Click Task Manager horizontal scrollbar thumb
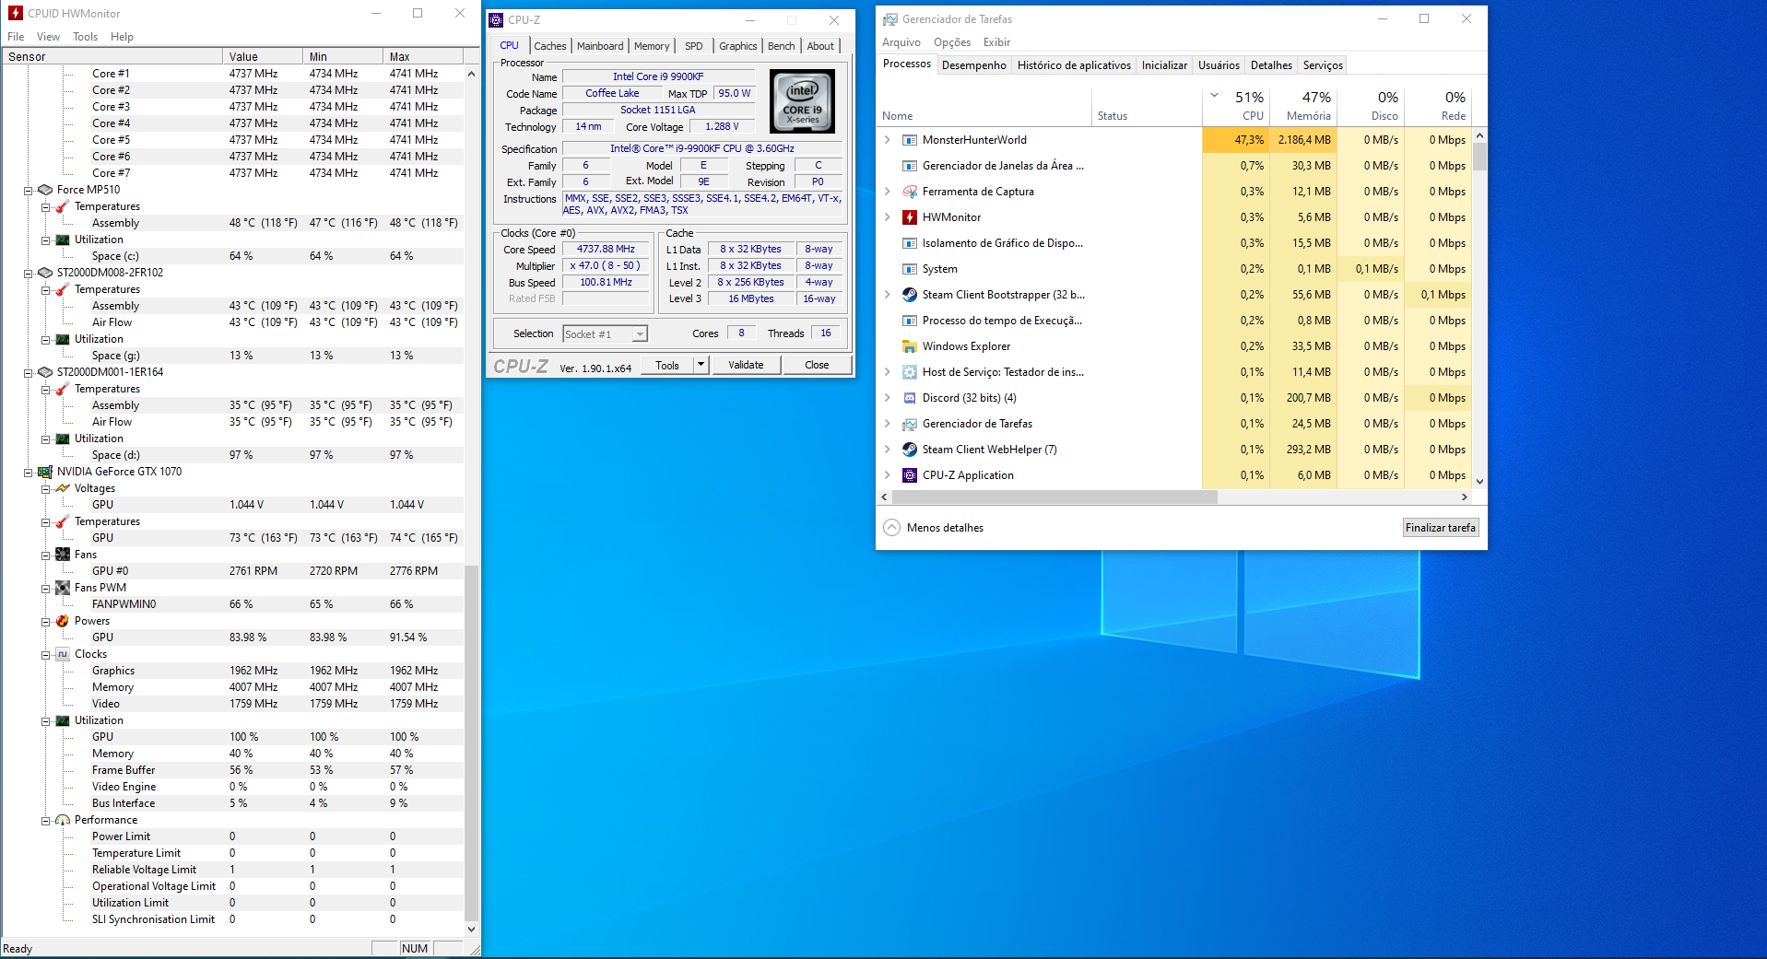Viewport: 1767px width, 959px height. click(1054, 497)
